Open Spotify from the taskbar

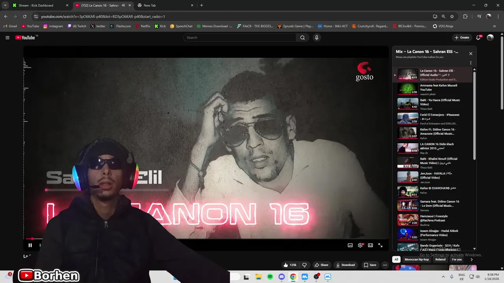(270, 277)
